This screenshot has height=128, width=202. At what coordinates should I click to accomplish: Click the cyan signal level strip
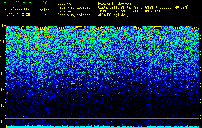(x=103, y=127)
